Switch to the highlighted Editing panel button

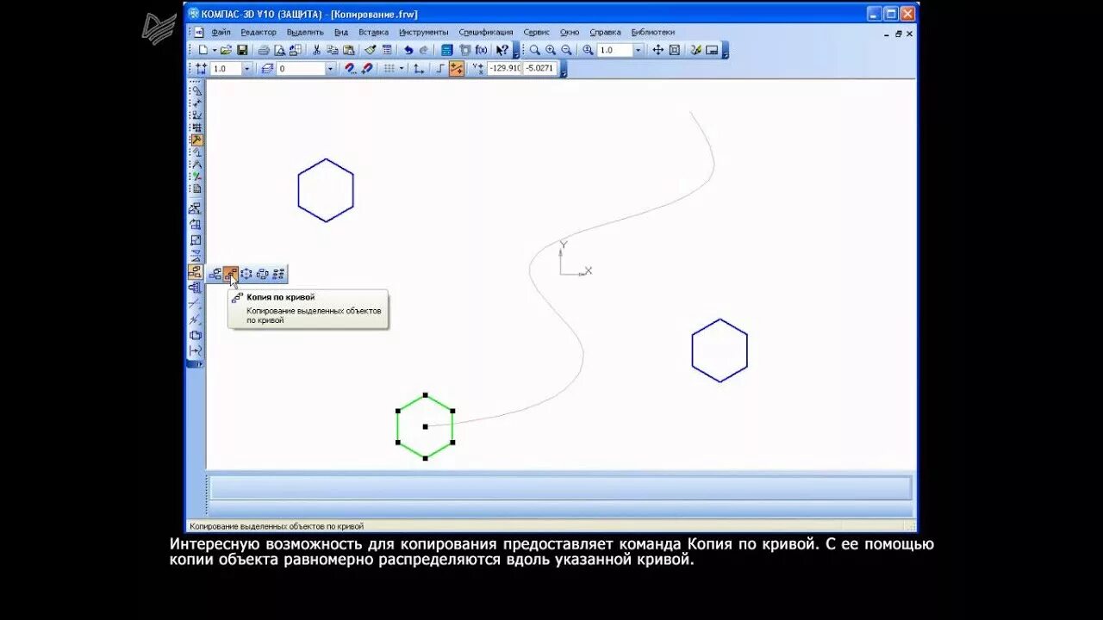196,139
